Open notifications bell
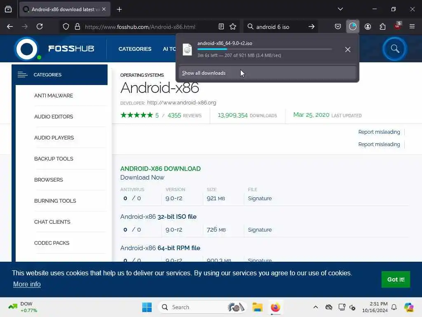This screenshot has height=317, width=422. point(394,307)
